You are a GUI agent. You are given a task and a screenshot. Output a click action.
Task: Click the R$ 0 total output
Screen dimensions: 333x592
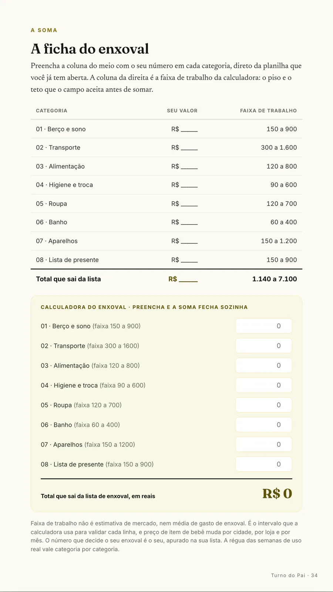click(277, 493)
